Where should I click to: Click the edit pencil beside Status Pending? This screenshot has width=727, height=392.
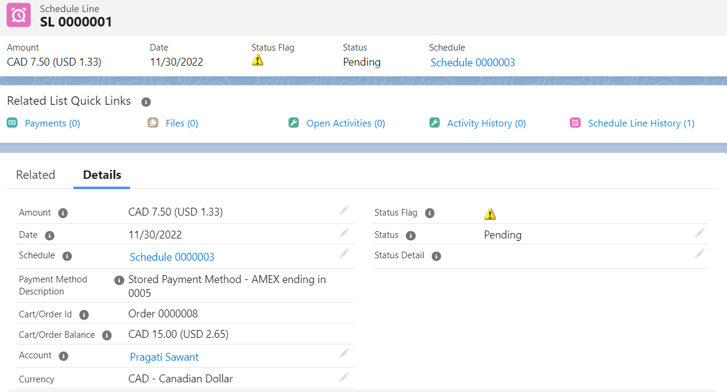coord(699,233)
